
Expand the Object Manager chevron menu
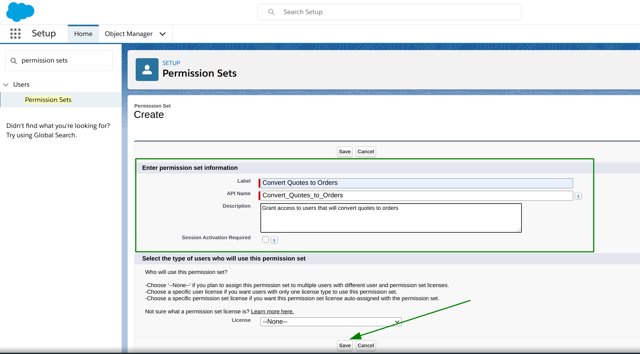point(163,34)
